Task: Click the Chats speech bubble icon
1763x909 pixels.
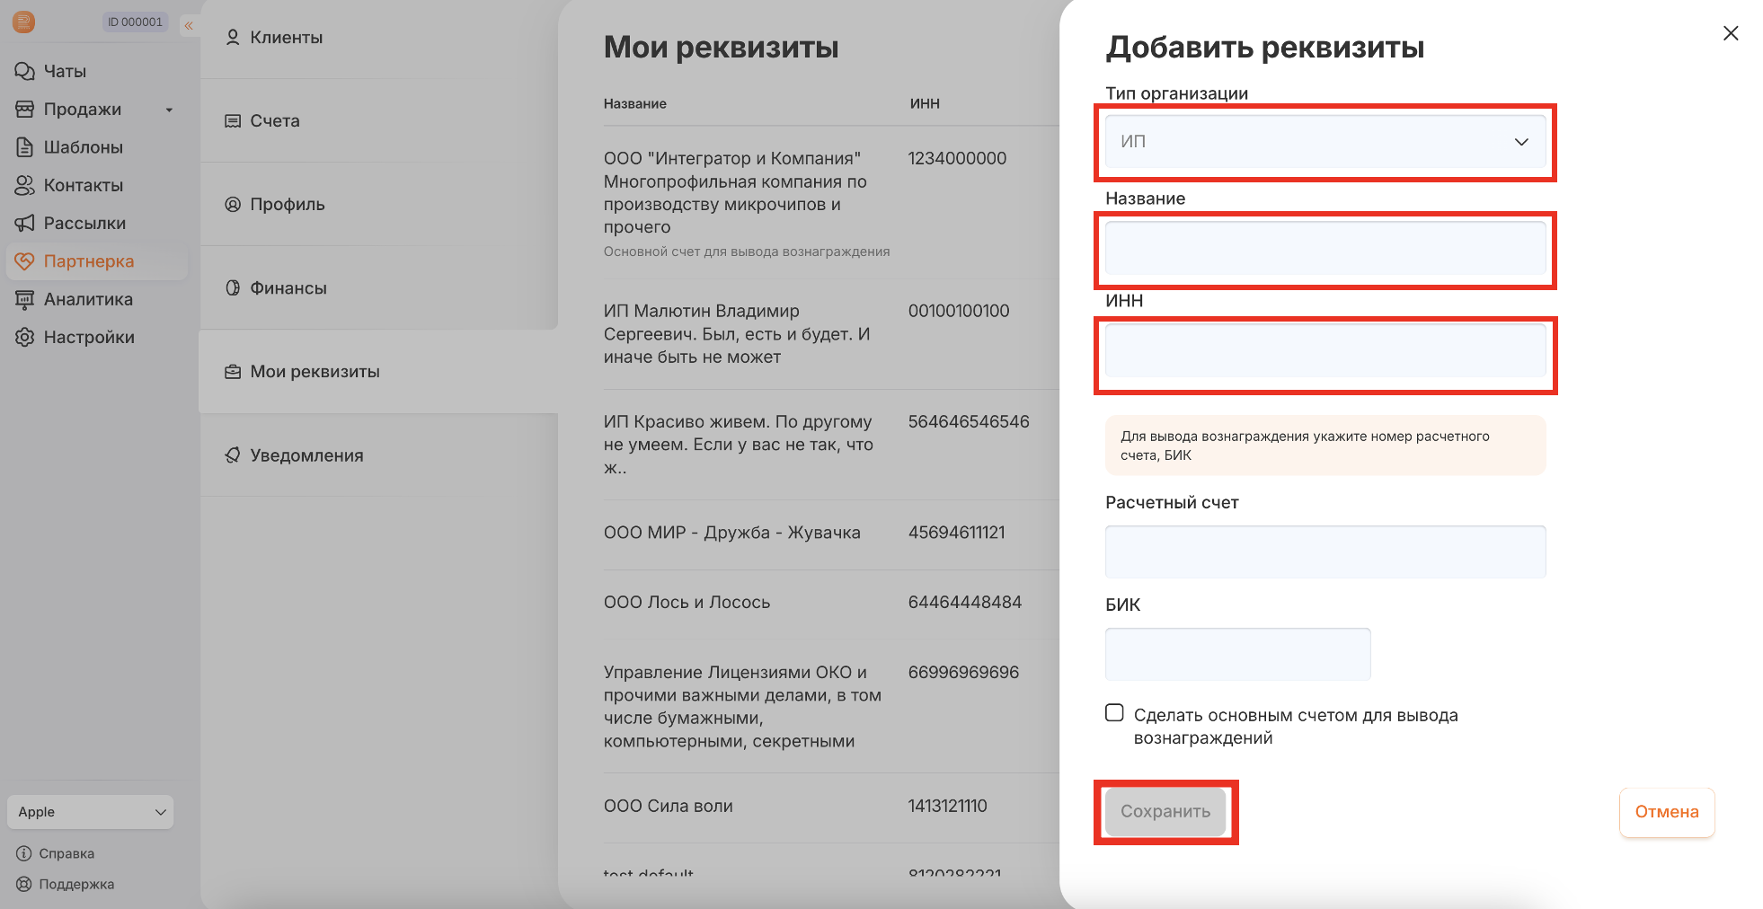Action: (24, 71)
